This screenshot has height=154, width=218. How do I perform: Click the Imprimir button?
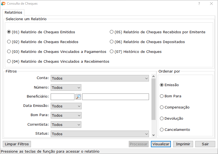[x=183, y=144]
